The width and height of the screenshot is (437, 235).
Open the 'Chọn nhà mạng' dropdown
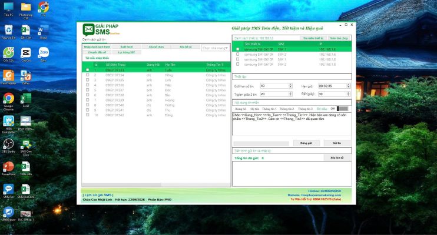[x=216, y=48]
